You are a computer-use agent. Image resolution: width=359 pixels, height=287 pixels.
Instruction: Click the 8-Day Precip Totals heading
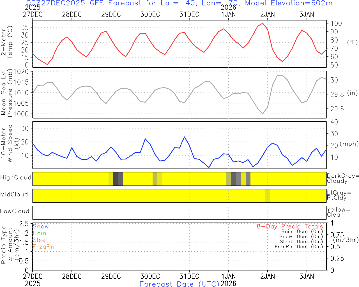click(290, 226)
